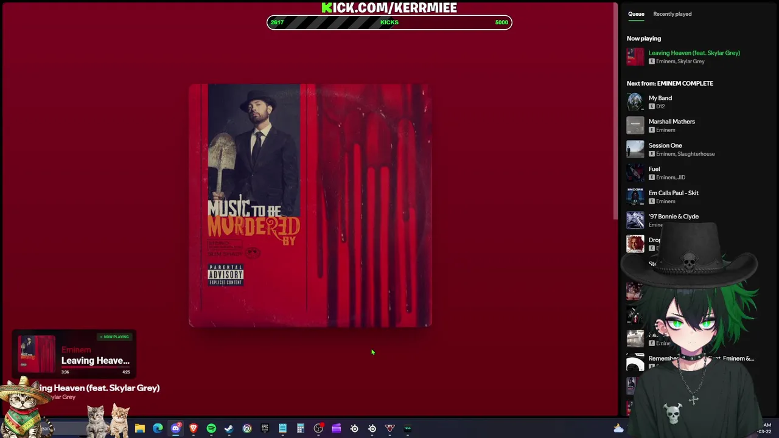Launch Microsoft Edge from the taskbar
Screen dimensions: 779x438
[158, 428]
